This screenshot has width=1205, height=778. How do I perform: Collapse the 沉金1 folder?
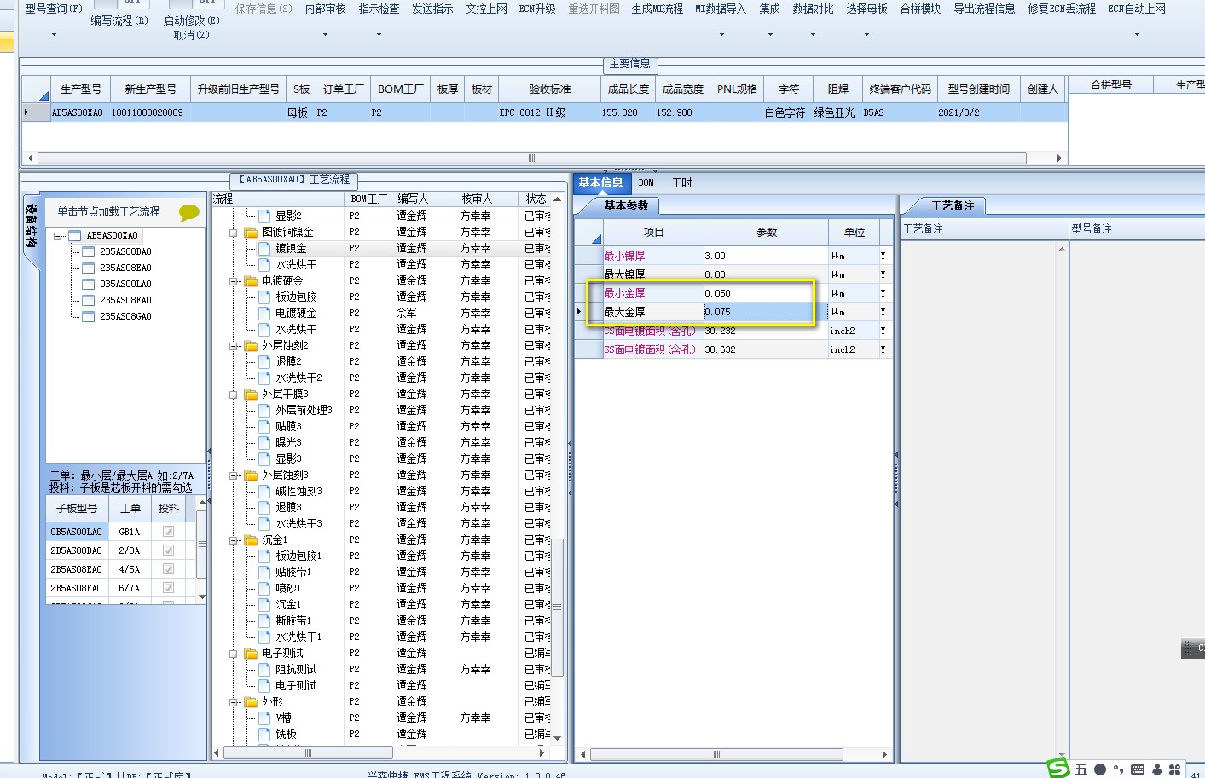click(x=234, y=539)
